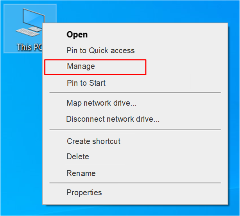Image resolution: width=240 pixels, height=216 pixels.
Task: Choose Manage in the context menu
Action: (81, 67)
